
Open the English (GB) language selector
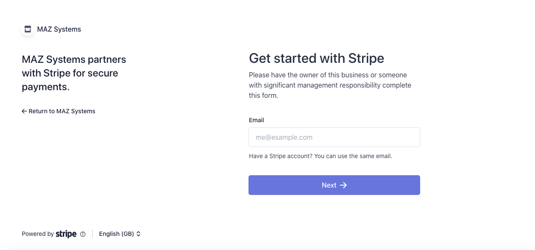(x=120, y=234)
